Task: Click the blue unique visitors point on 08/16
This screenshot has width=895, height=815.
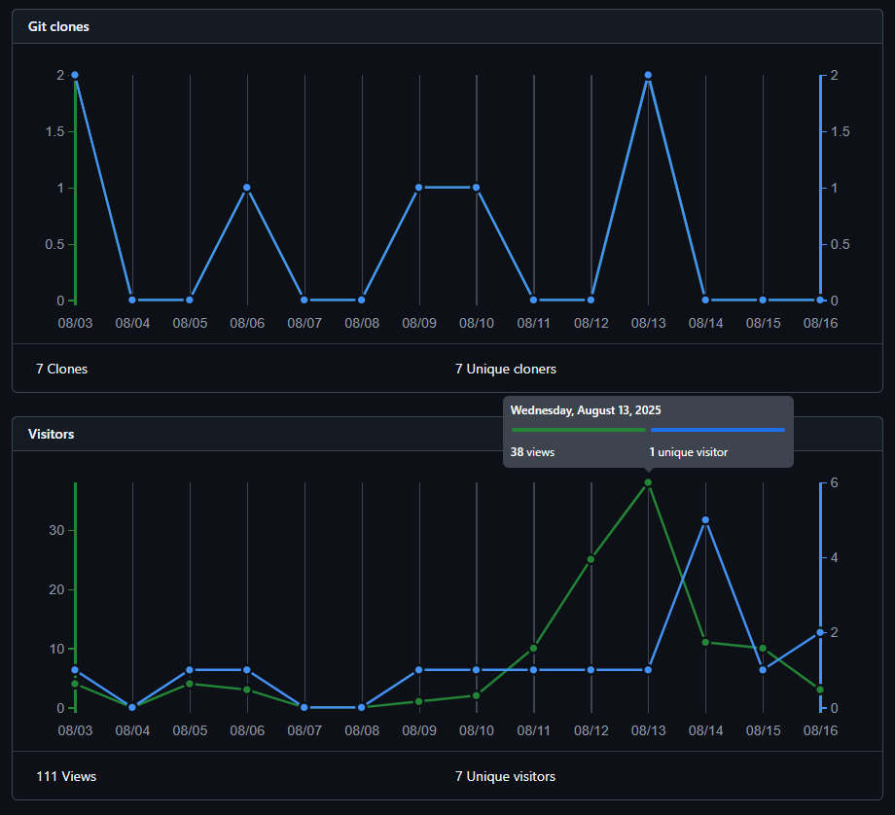Action: tap(820, 632)
